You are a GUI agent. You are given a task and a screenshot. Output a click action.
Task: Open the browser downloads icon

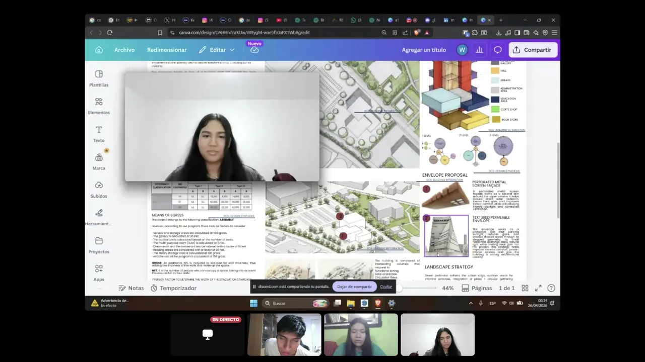[x=498, y=33]
